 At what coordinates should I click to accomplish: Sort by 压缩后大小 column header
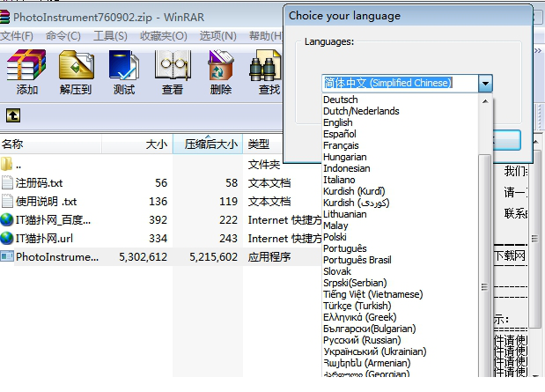(208, 144)
